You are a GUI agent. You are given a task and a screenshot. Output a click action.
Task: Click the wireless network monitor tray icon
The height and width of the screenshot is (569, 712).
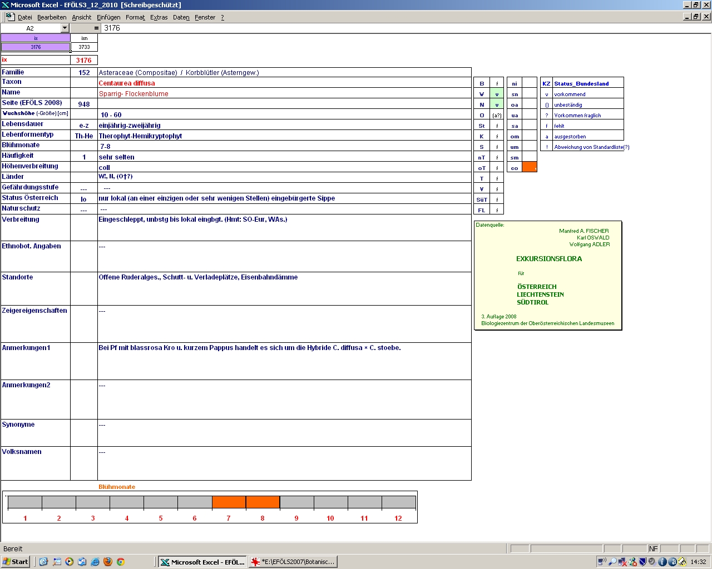(602, 562)
